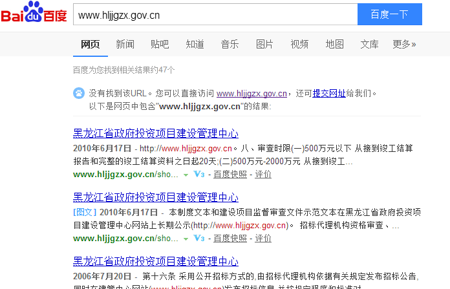This screenshot has height=289, width=450.
Task: Click the search input field
Action: [215, 14]
